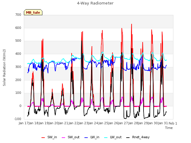Click the Jan 22 x-axis tick label
191x143 pixels.
click(x=74, y=123)
